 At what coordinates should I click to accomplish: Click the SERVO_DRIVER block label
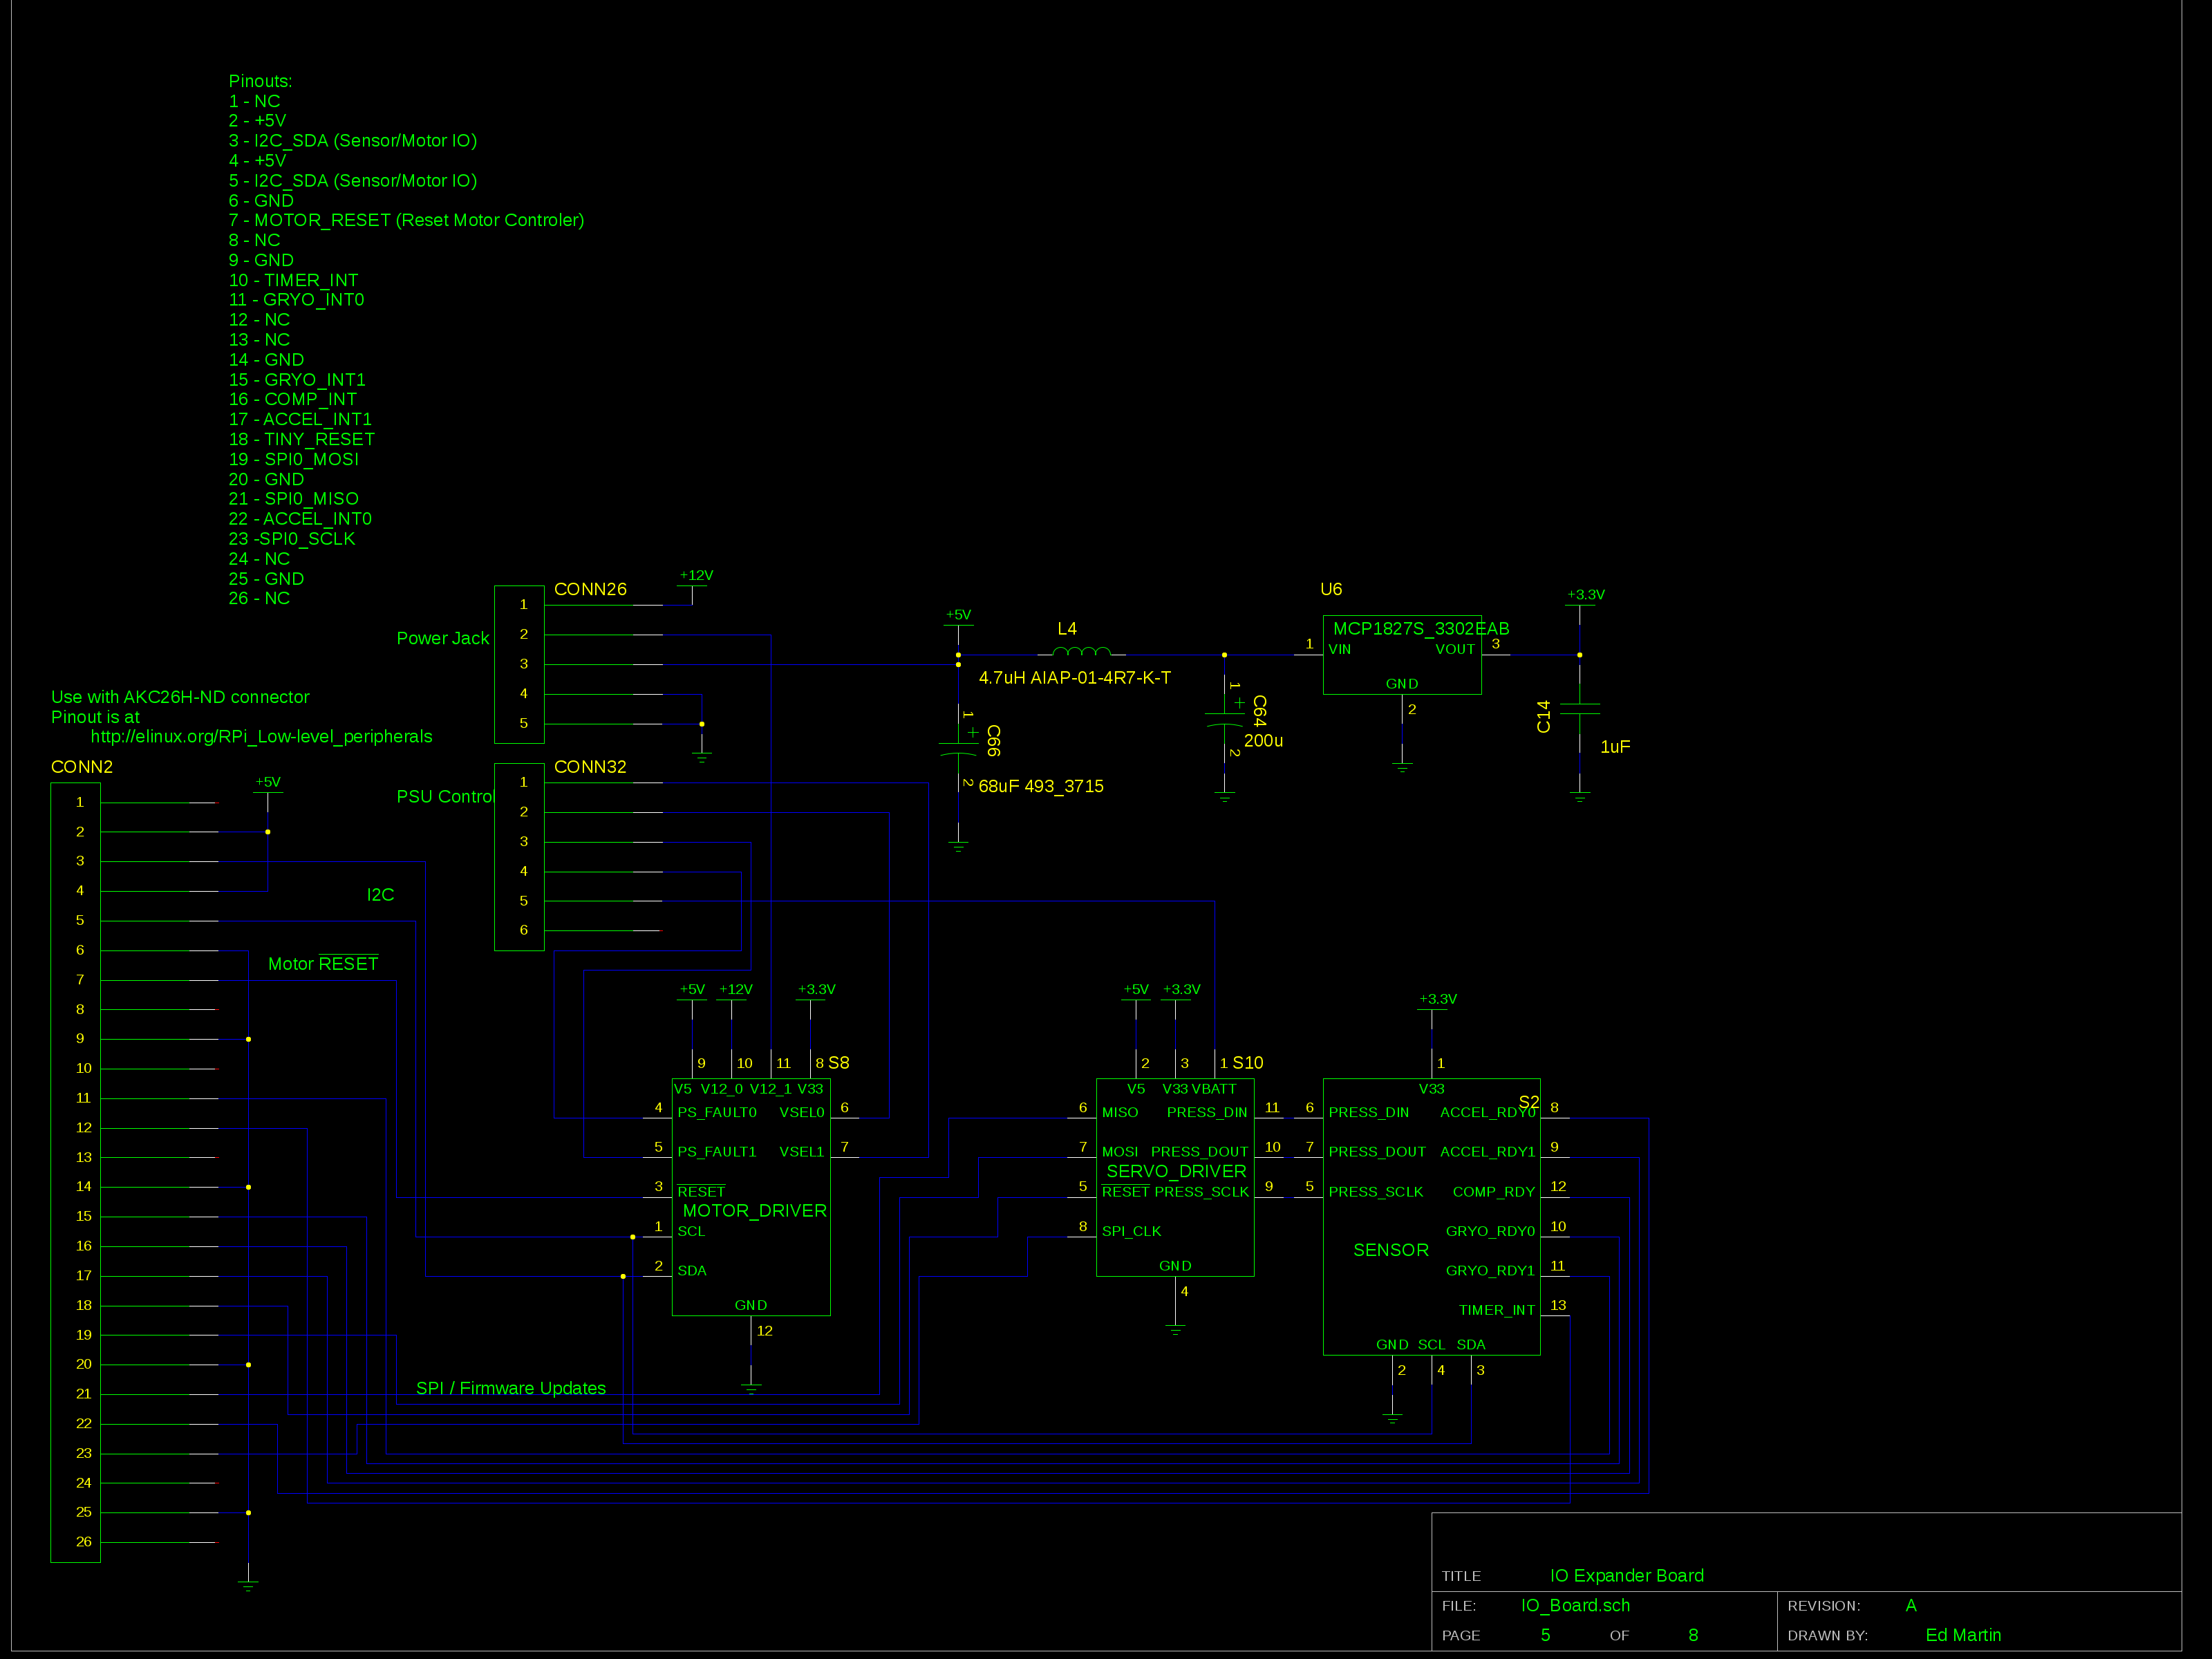click(1176, 1171)
